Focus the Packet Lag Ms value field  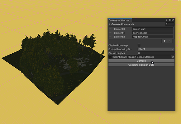point(156,53)
